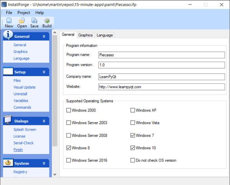Open Splash Screen dialog settings
Screen dimensions: 230x185
(x=25, y=130)
